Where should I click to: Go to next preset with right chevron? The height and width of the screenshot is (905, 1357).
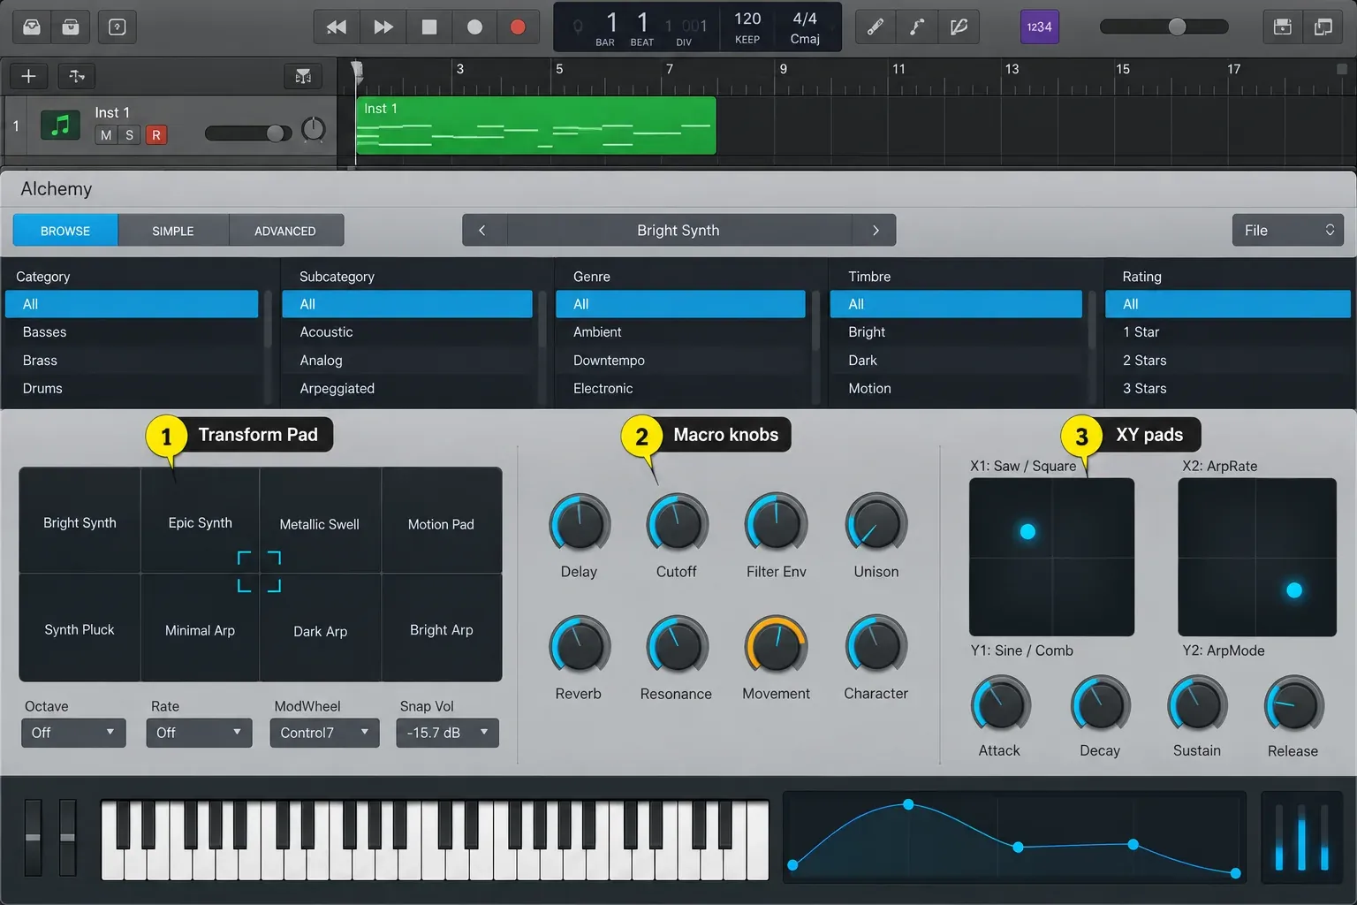876,231
